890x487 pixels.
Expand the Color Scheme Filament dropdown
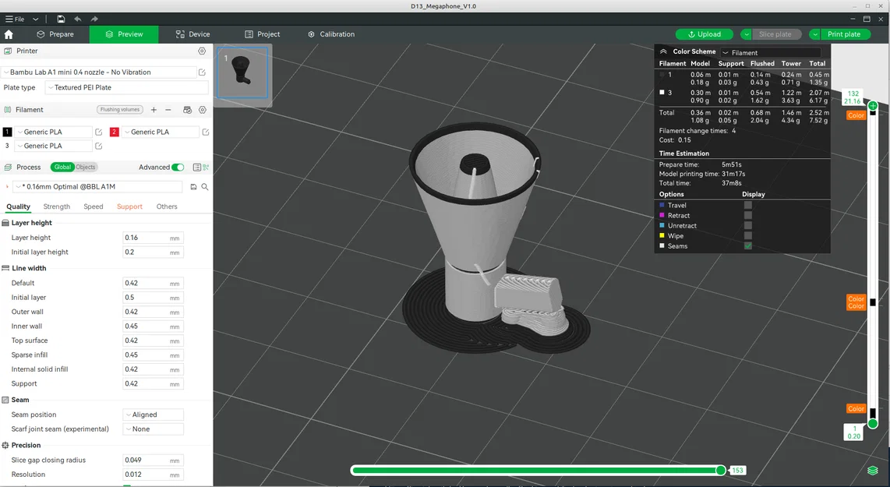tap(770, 51)
